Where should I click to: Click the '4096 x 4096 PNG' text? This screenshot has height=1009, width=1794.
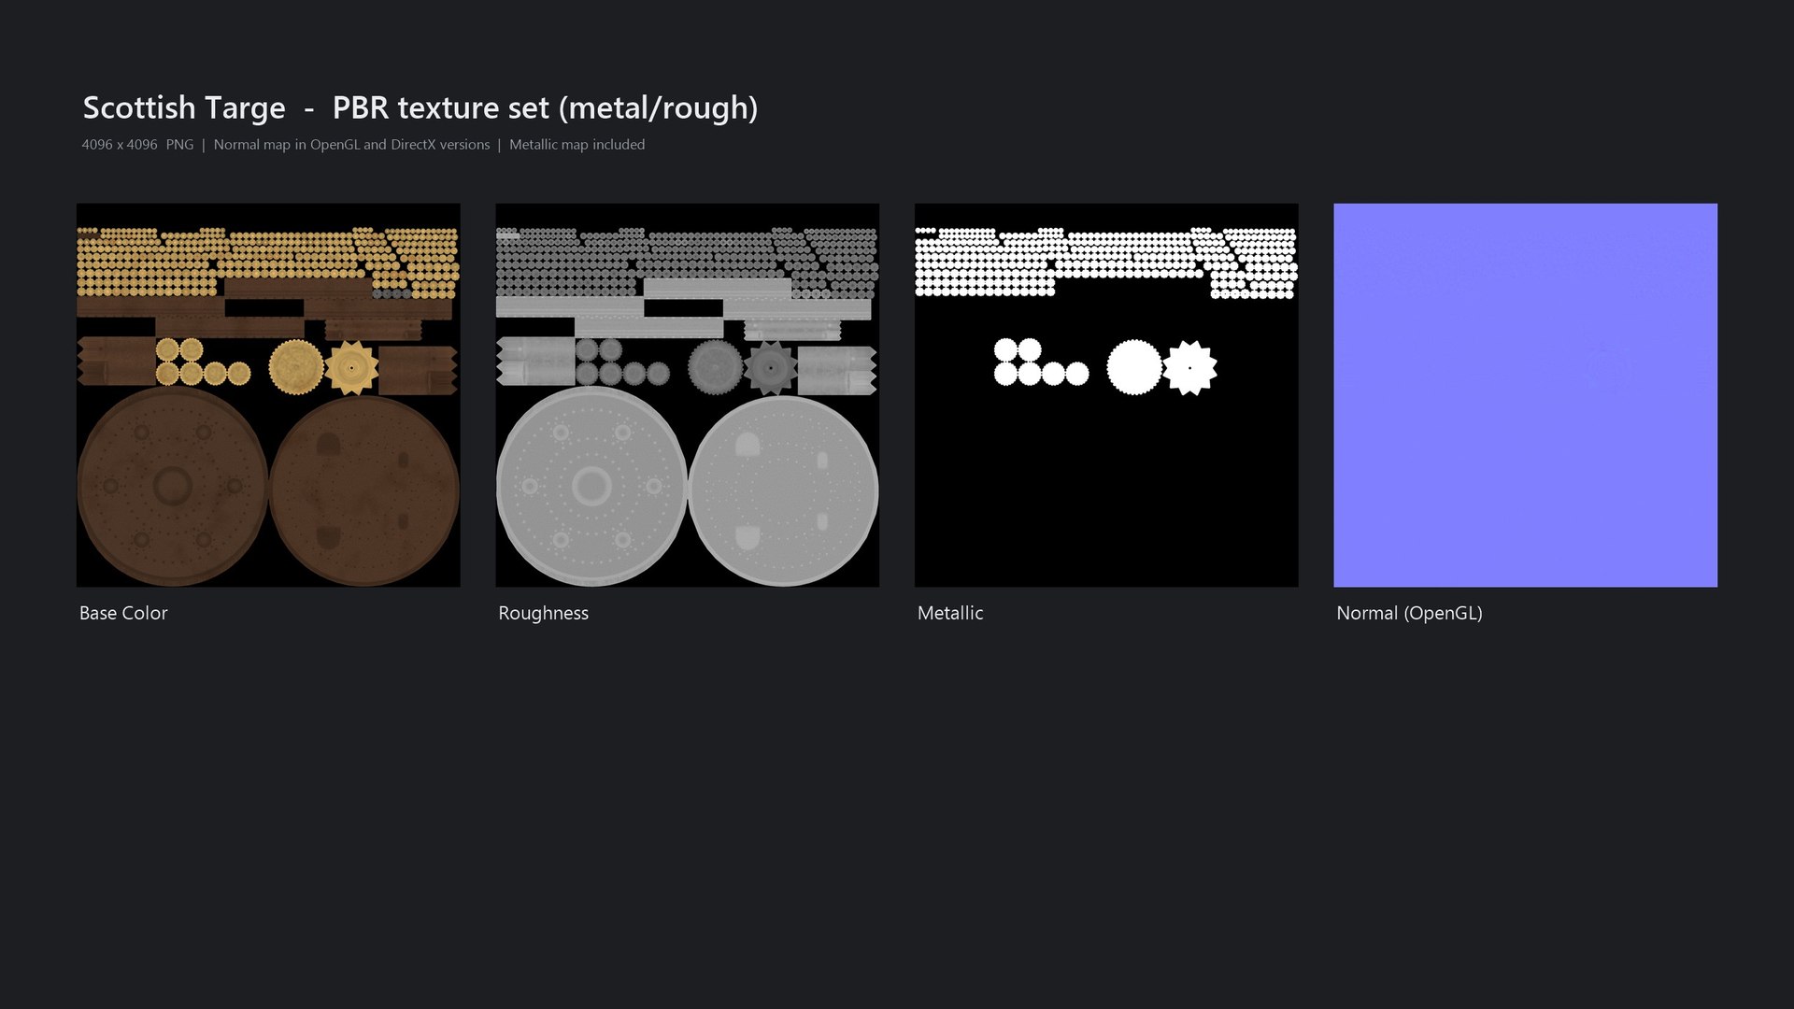pos(137,145)
